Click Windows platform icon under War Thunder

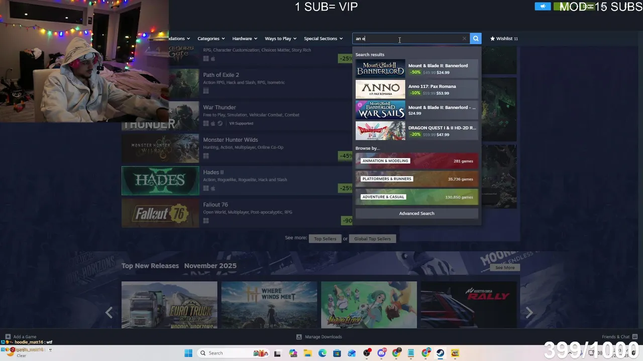tap(206, 123)
